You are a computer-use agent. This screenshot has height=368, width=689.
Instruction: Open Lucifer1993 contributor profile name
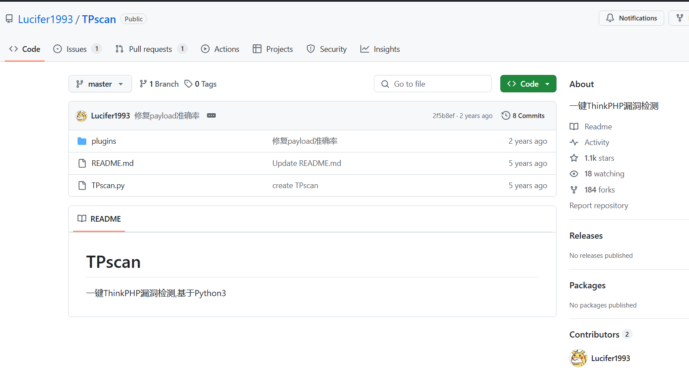pos(611,358)
